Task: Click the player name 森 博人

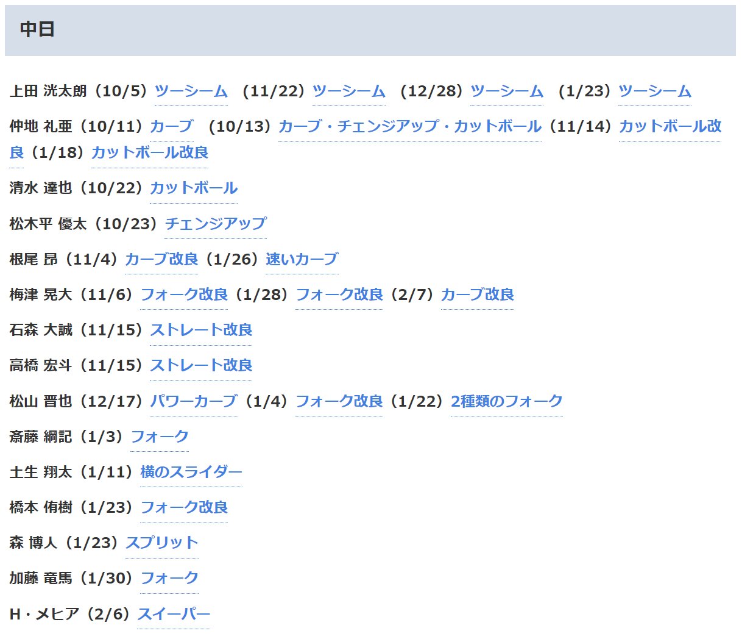Action: (x=34, y=543)
